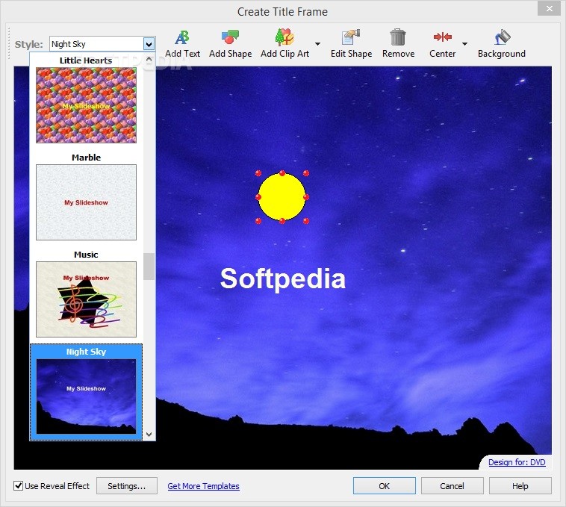Expand the Center options dropdown arrow
This screenshot has height=507, width=566.
[x=464, y=43]
